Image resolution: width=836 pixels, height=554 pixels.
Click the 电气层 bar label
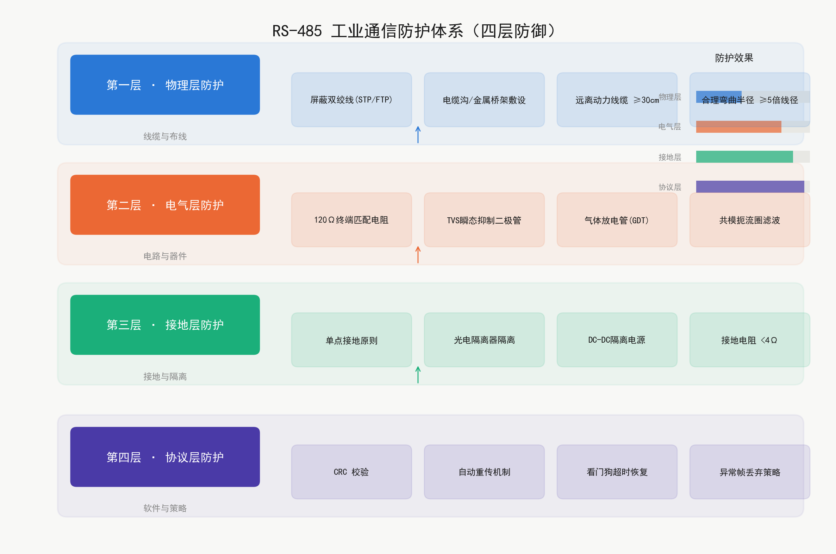point(670,127)
